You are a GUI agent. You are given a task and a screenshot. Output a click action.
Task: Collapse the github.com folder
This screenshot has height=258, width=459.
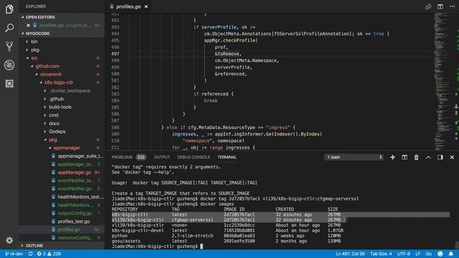point(47,66)
